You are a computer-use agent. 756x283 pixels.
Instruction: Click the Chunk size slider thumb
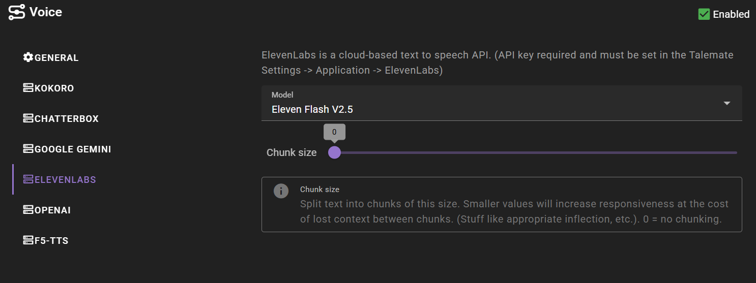[334, 152]
